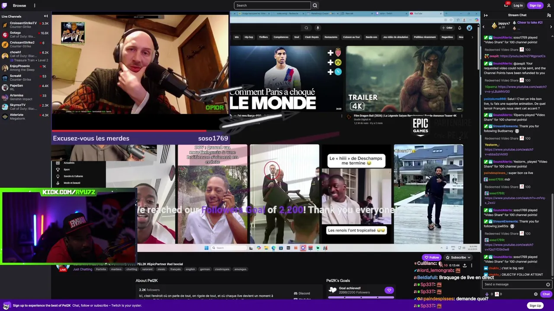Open the chat settings gear

coord(535,294)
